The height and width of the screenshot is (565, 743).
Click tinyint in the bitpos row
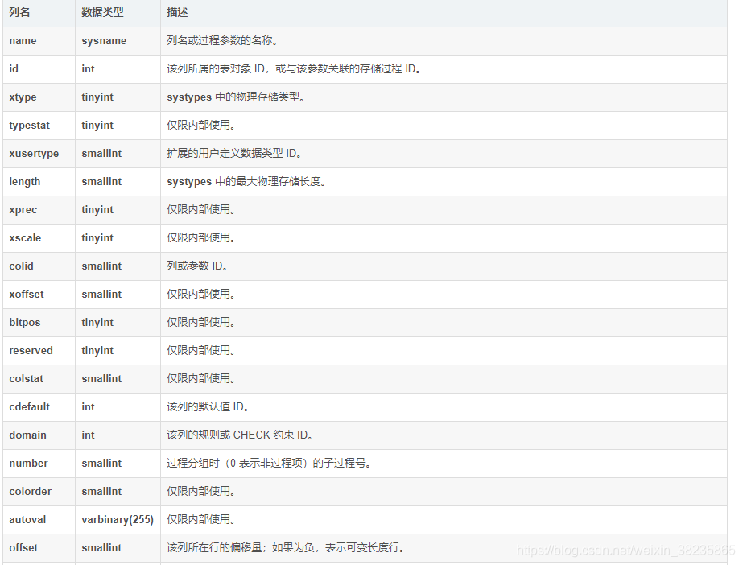[97, 323]
